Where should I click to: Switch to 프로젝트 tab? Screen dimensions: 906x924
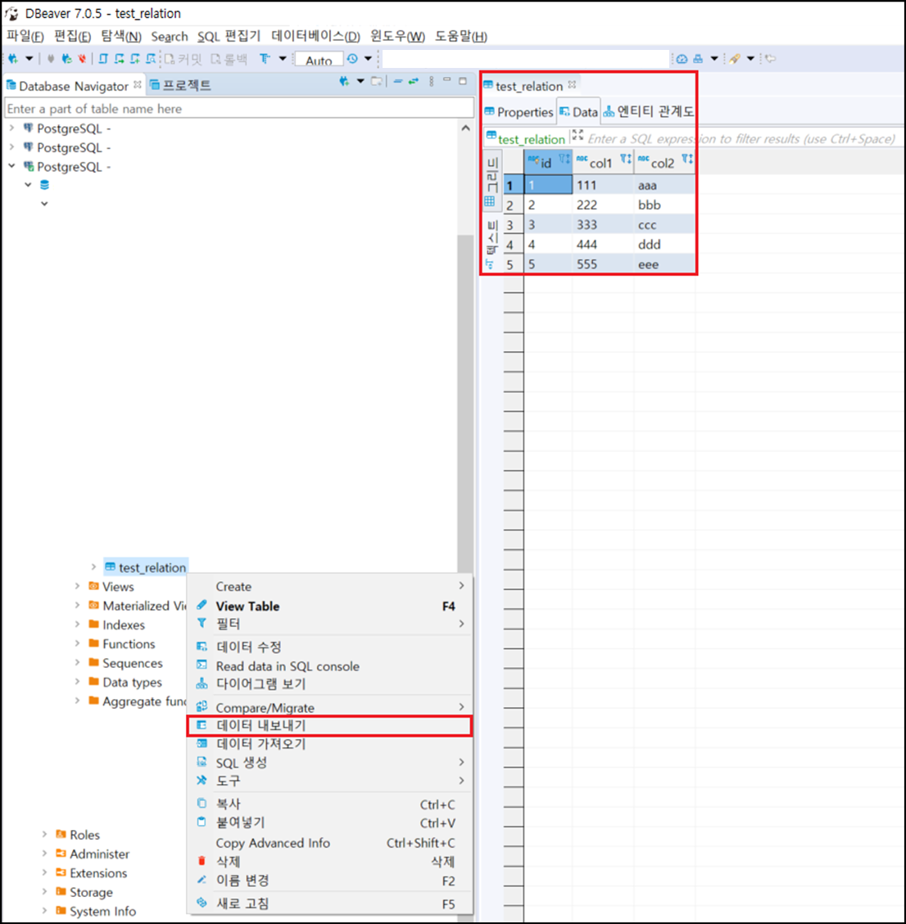180,85
